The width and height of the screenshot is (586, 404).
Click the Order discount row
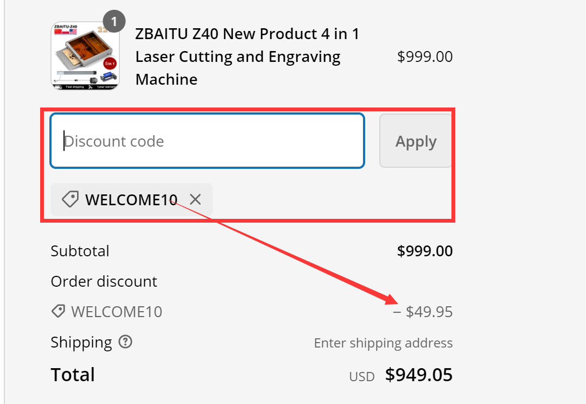[x=104, y=281]
